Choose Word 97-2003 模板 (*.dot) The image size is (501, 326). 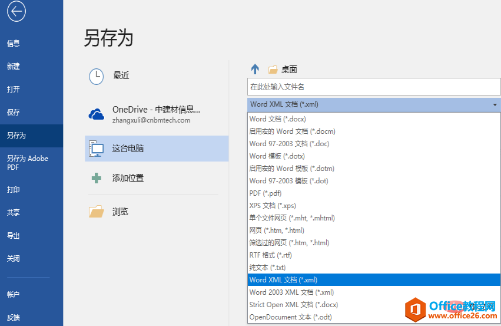click(374, 181)
